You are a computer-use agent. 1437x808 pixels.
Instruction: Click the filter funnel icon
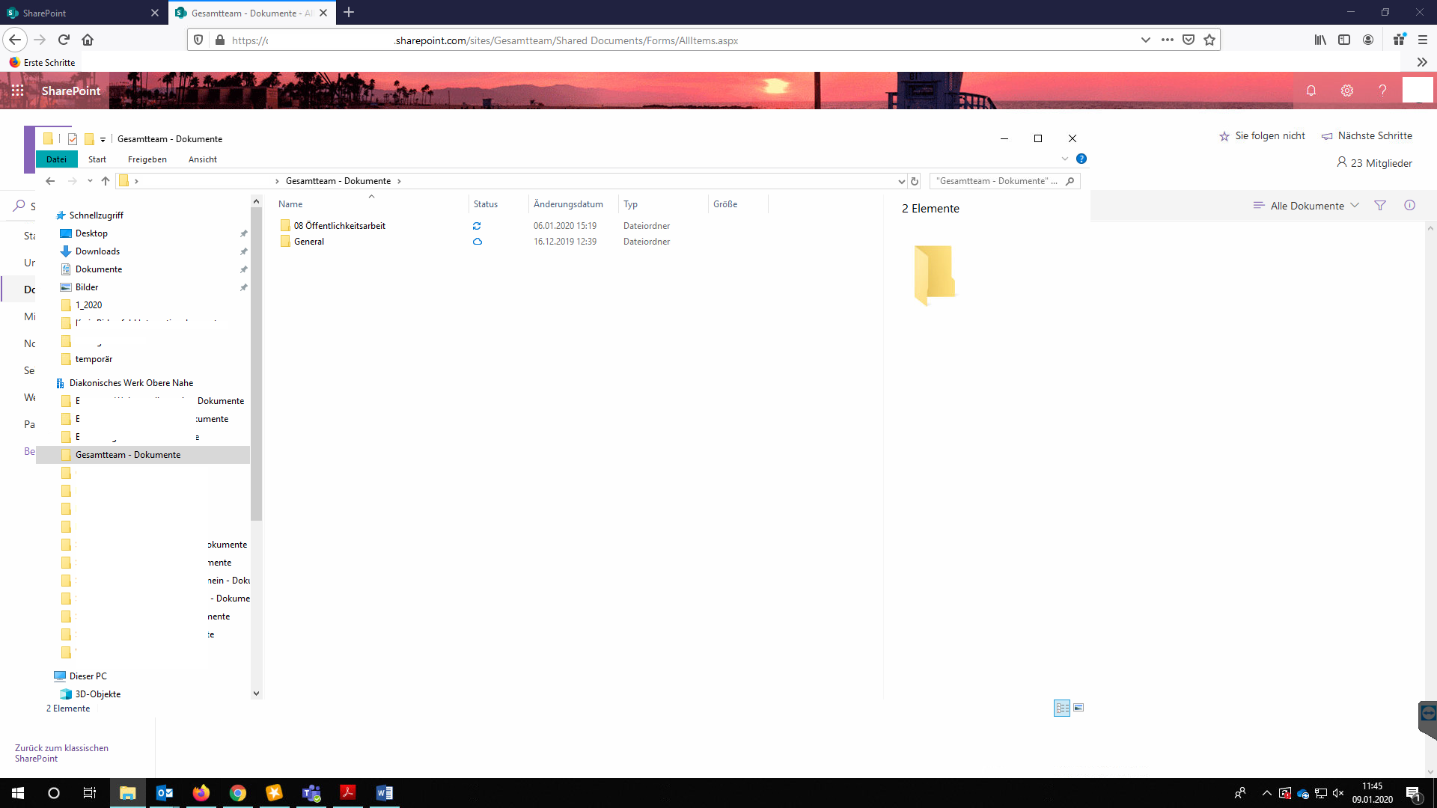click(x=1380, y=206)
